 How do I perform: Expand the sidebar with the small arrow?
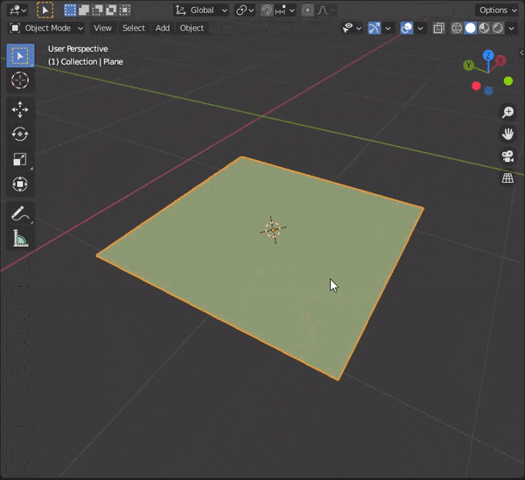tap(521, 52)
